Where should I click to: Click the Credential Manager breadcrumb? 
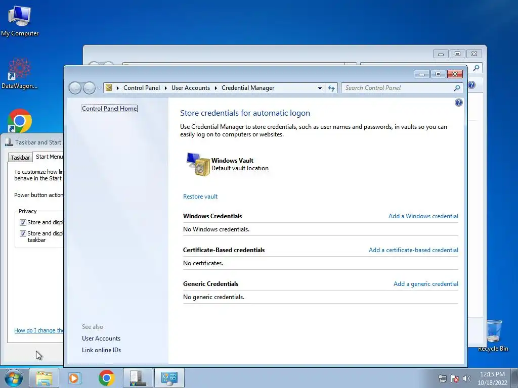(248, 88)
